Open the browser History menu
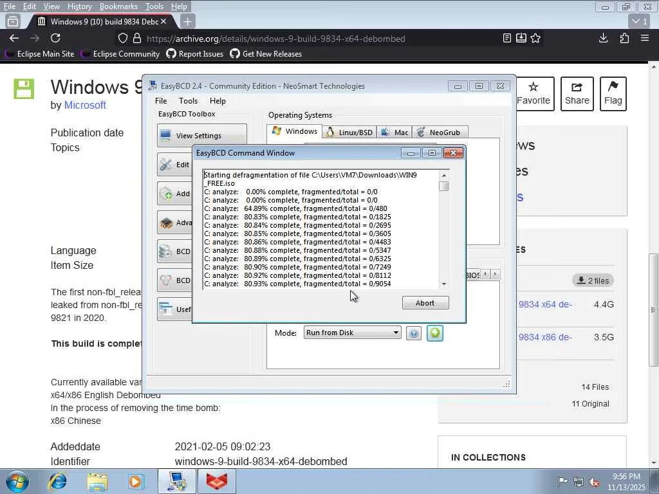Viewport: 659px width, 494px height. [x=79, y=6]
